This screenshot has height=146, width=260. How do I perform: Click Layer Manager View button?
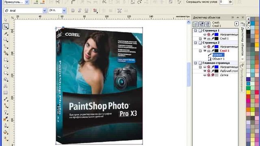tap(208, 24)
